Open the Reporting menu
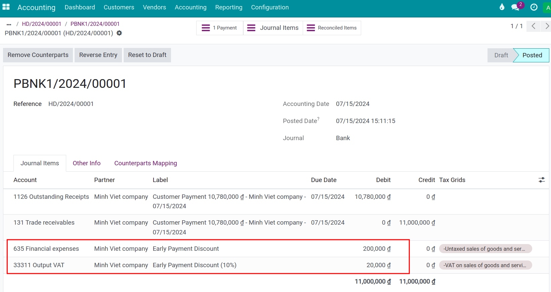The height and width of the screenshot is (292, 551). [x=229, y=7]
